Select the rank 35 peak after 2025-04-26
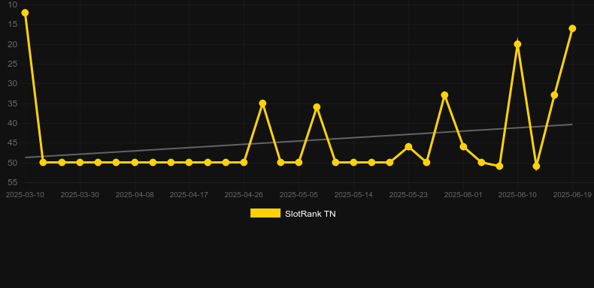 262,103
